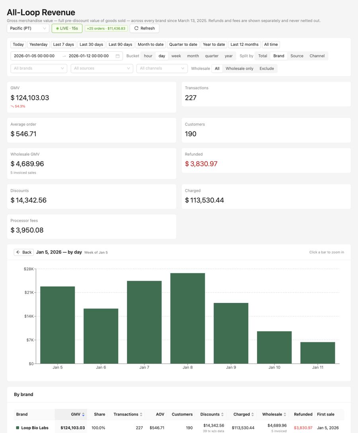
Task: Click the Charged $113,530.44 card value
Action: (x=204, y=200)
